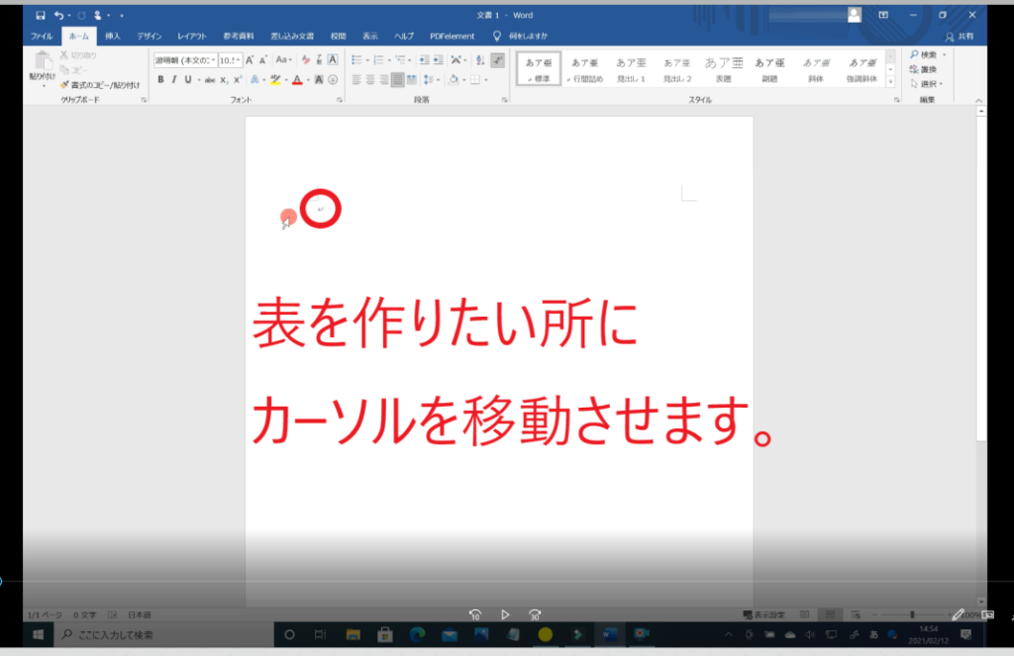Center-align the paragraph text
The width and height of the screenshot is (1014, 656).
tap(370, 80)
